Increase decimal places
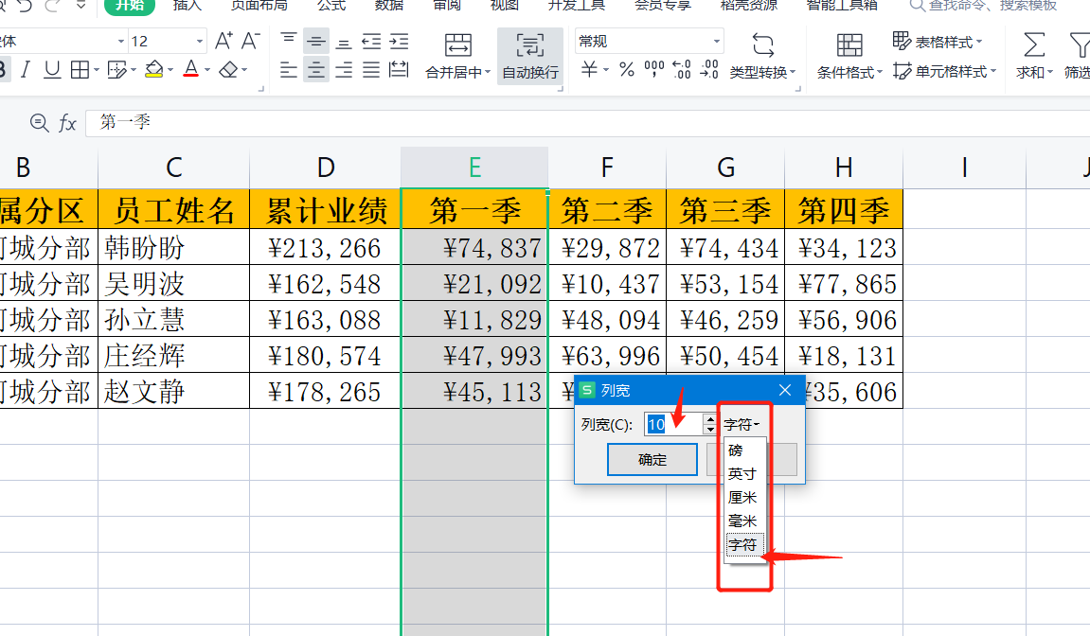 (682, 69)
